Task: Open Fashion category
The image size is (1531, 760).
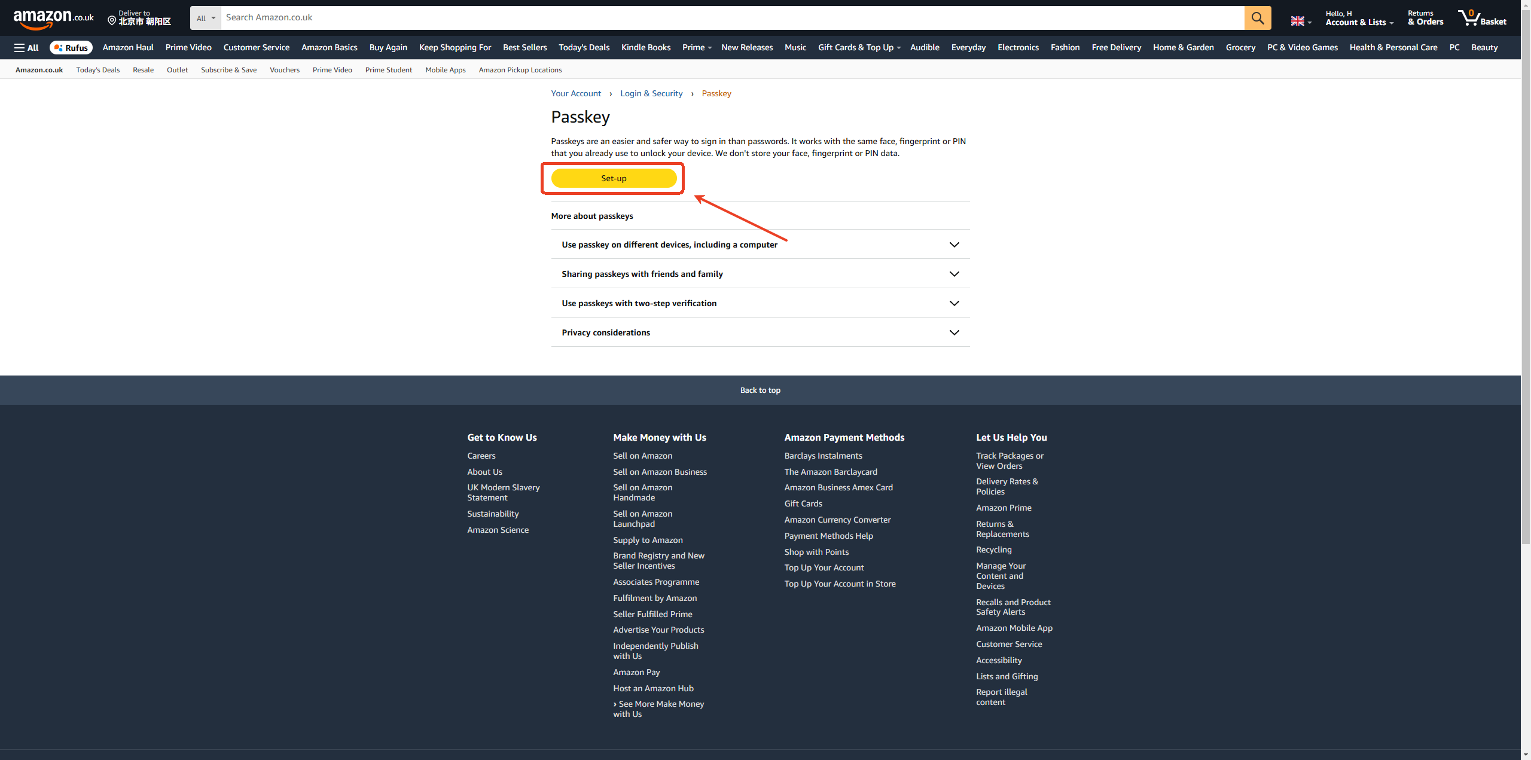Action: 1065,48
